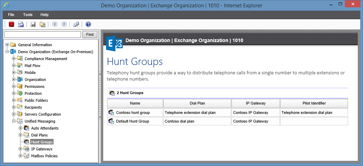This screenshot has height=166, width=363.
Task: Click the Default Hunt Group row icon
Action: (112, 121)
